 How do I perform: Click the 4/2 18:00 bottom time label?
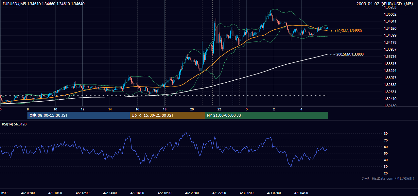point(165,193)
